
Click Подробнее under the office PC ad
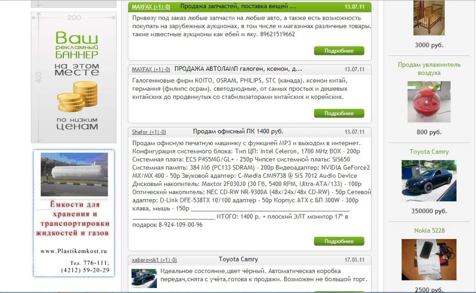(x=339, y=241)
